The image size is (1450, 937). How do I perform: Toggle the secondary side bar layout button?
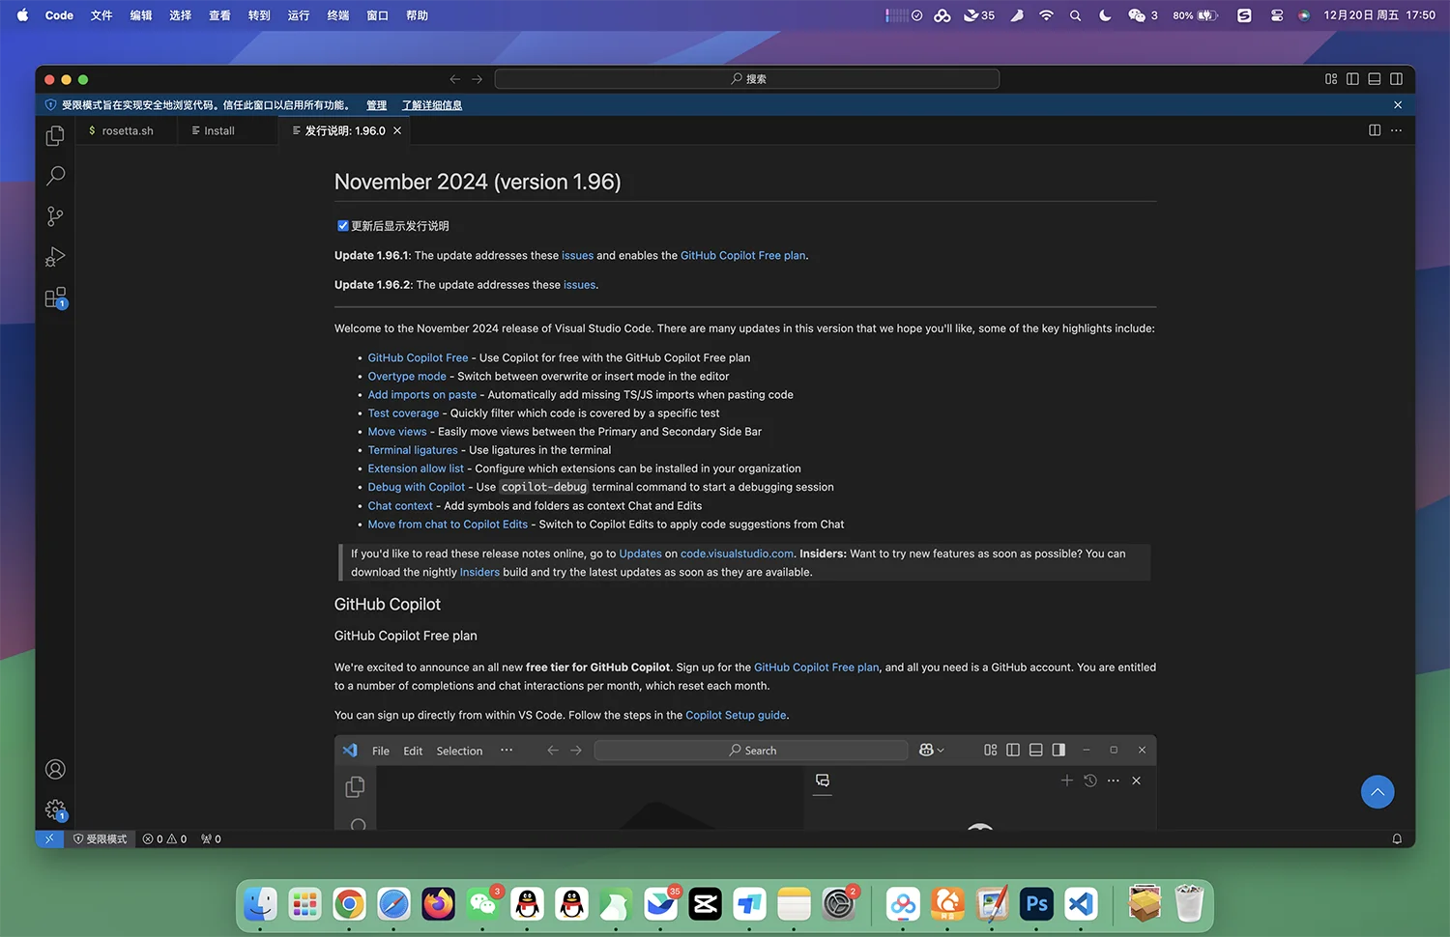pos(1396,79)
